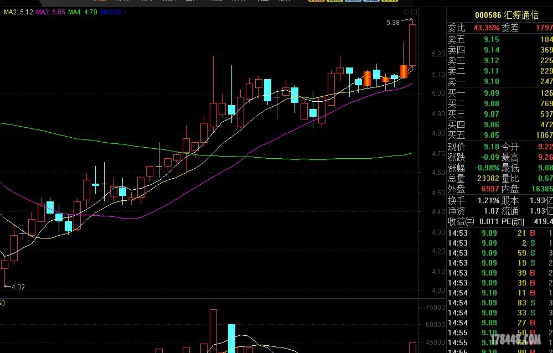Select the 卖五 ask row at 9.15

point(500,39)
